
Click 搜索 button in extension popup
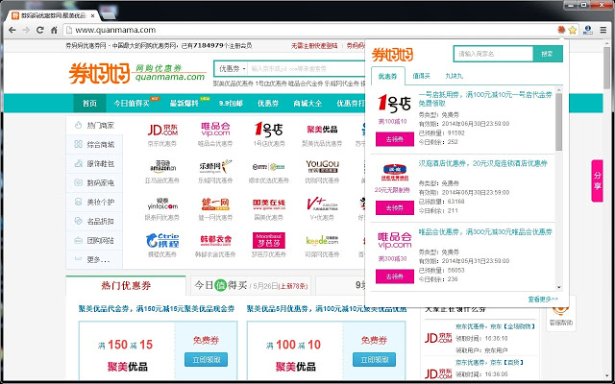point(546,55)
